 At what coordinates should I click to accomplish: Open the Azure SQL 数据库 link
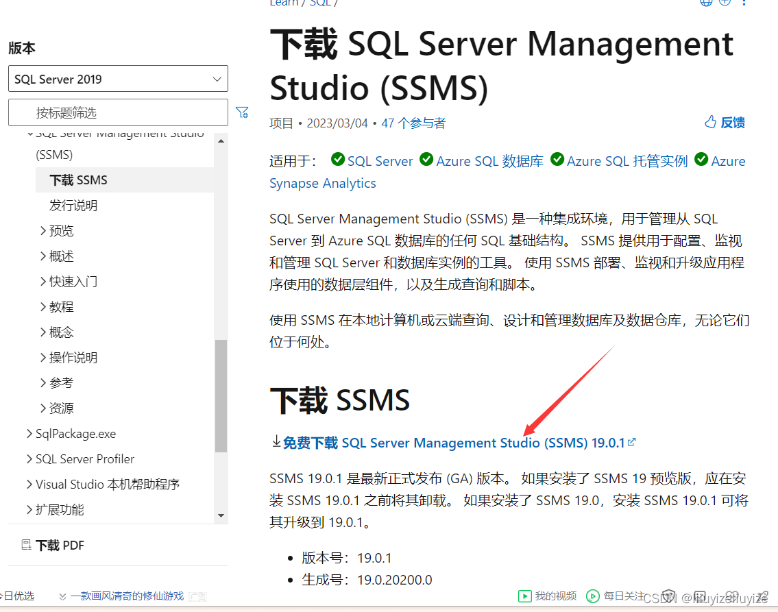(x=489, y=161)
